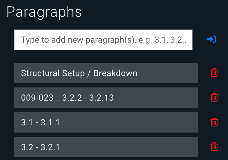Focus the add new paragraph text field
The width and height of the screenshot is (228, 160).
(103, 40)
